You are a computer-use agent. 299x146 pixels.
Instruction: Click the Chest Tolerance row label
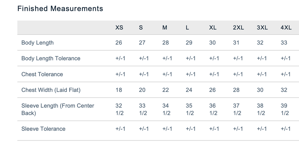click(42, 74)
